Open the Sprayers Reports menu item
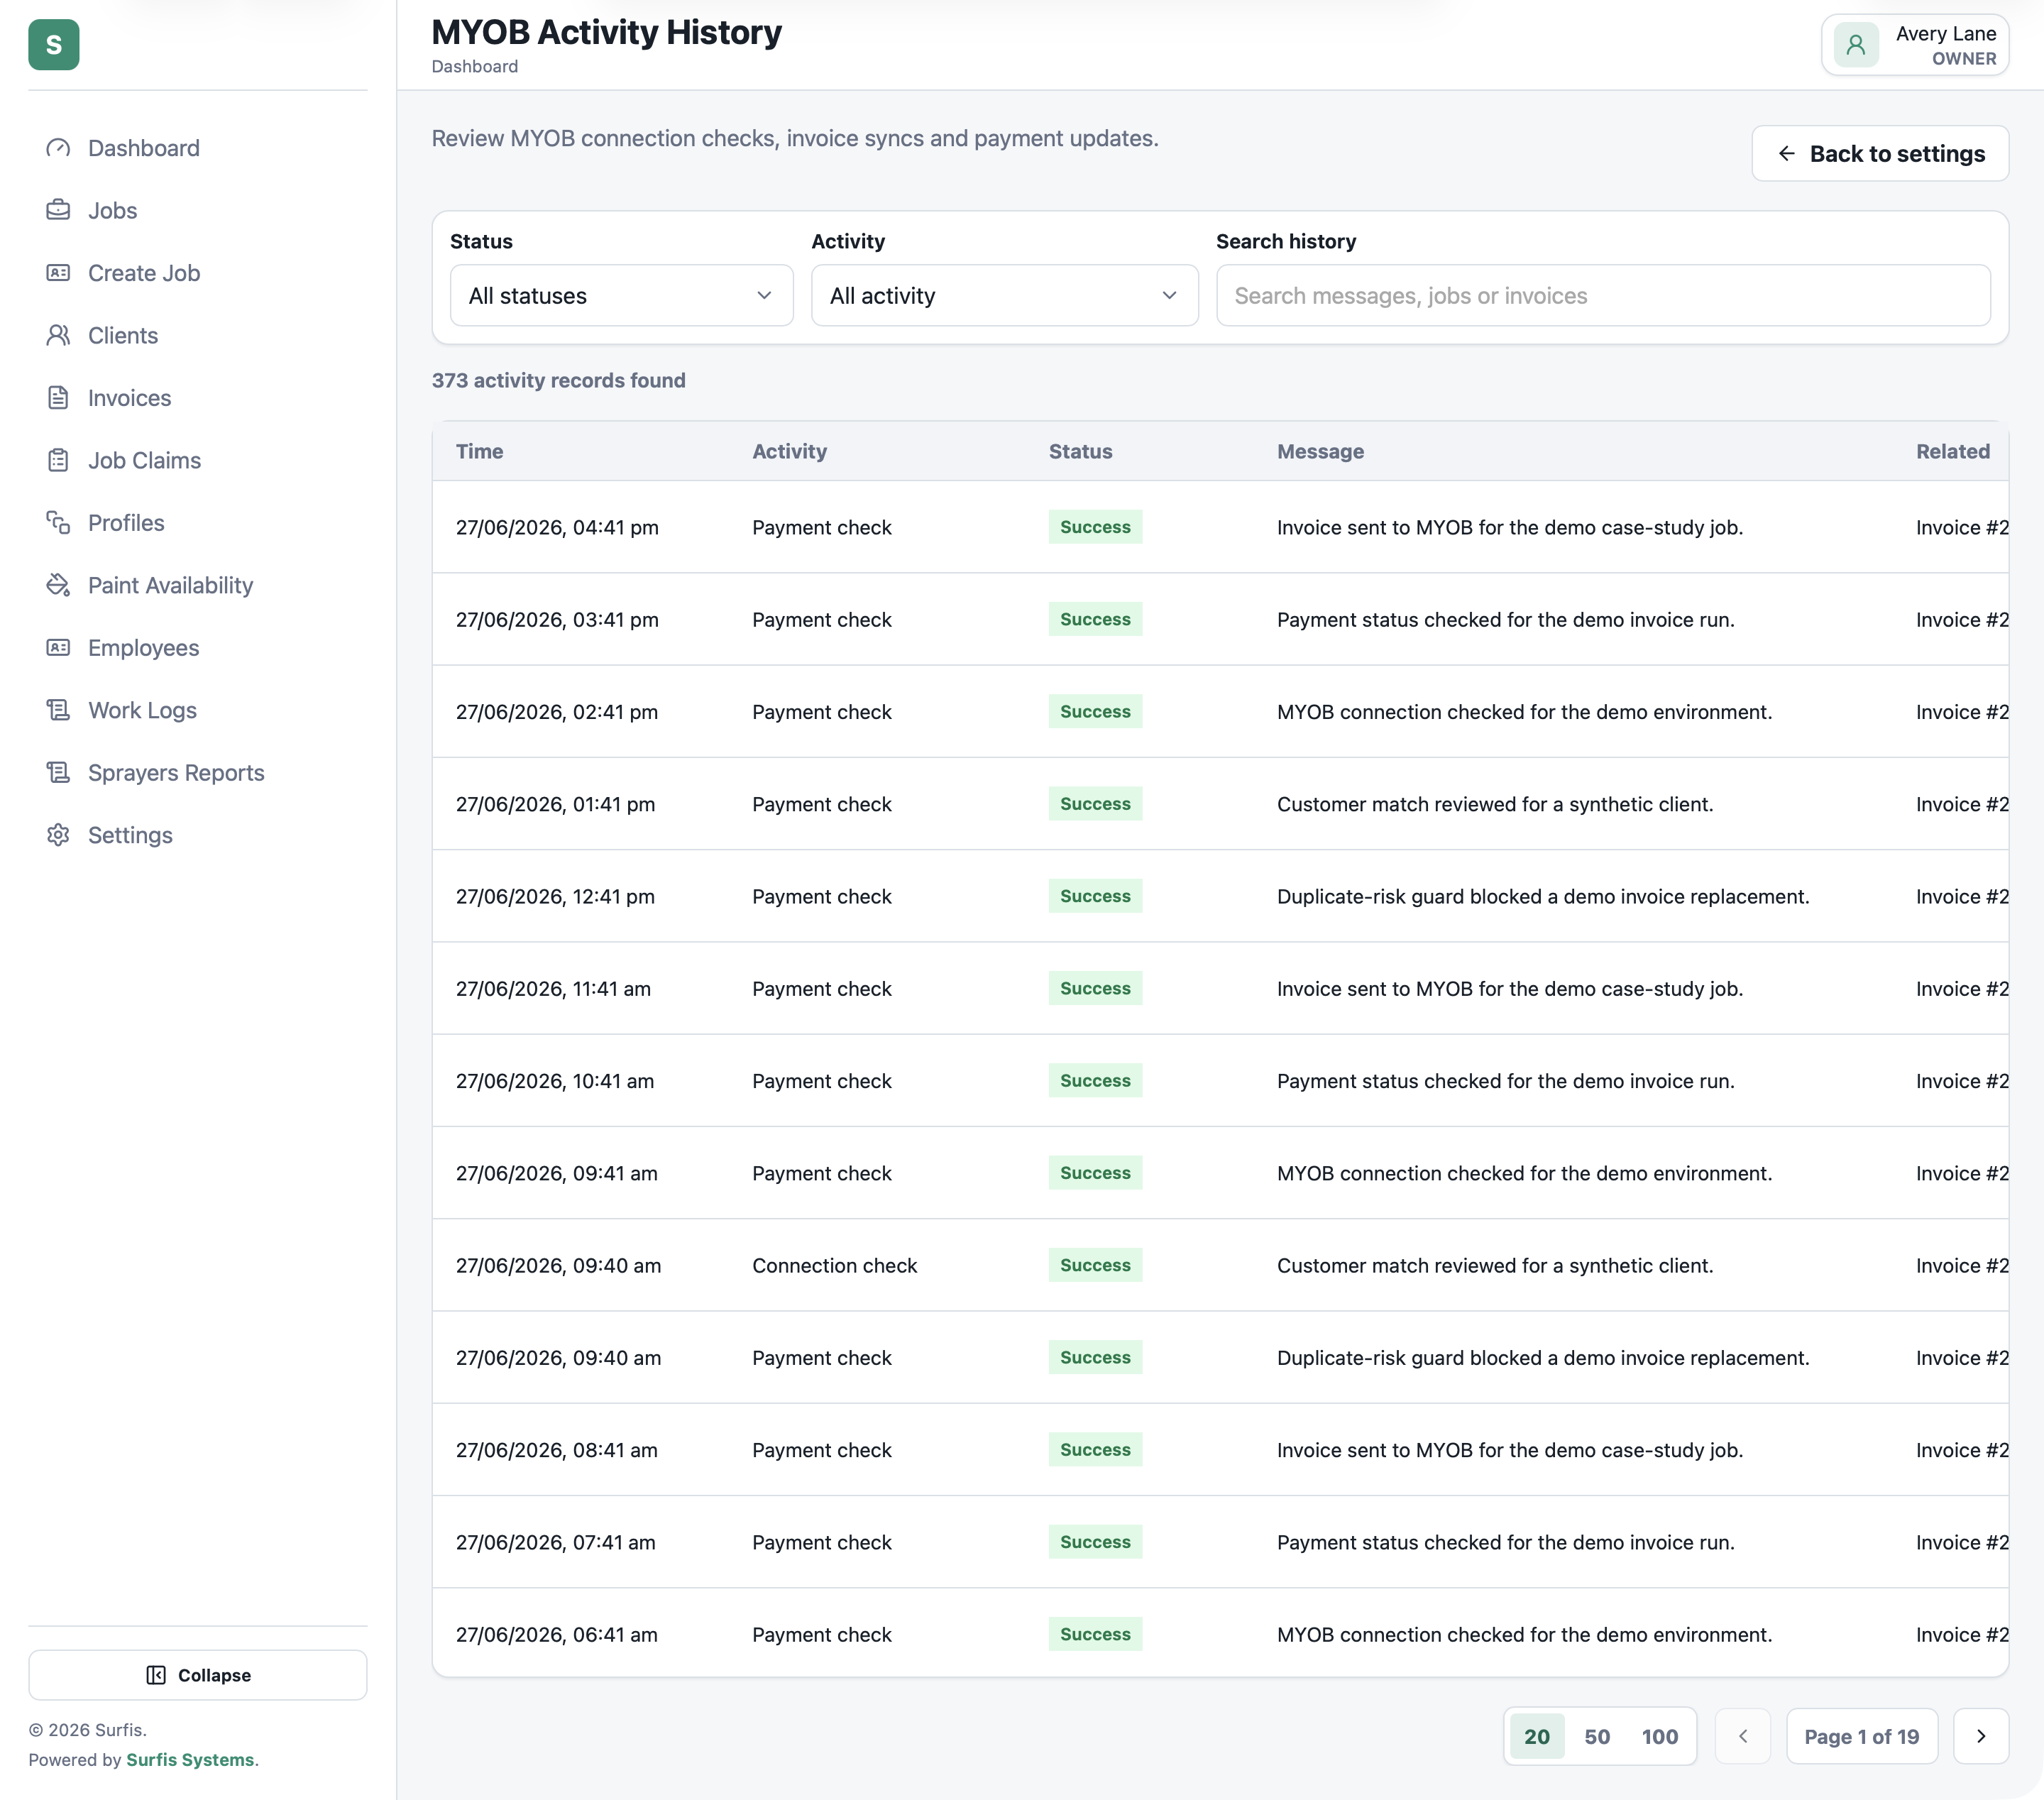This screenshot has height=1800, width=2044. [x=198, y=773]
